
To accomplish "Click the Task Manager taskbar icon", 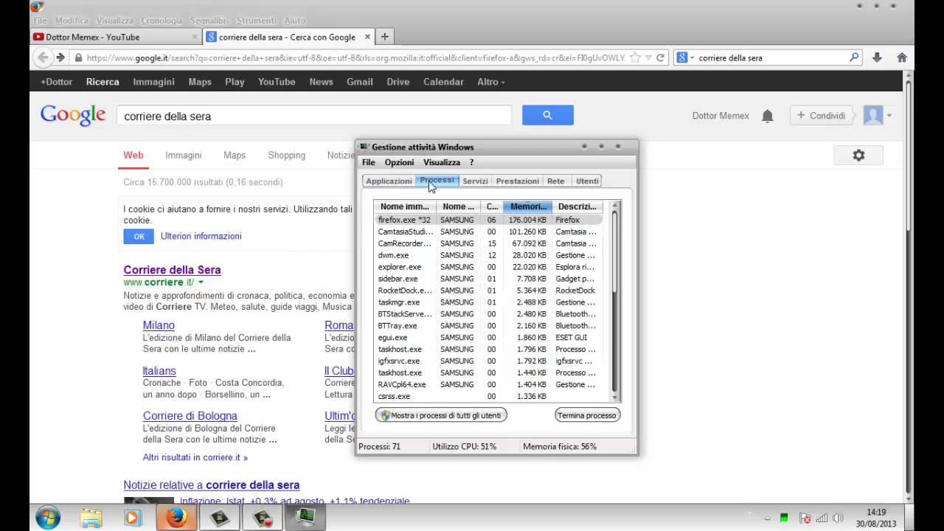I will click(305, 518).
